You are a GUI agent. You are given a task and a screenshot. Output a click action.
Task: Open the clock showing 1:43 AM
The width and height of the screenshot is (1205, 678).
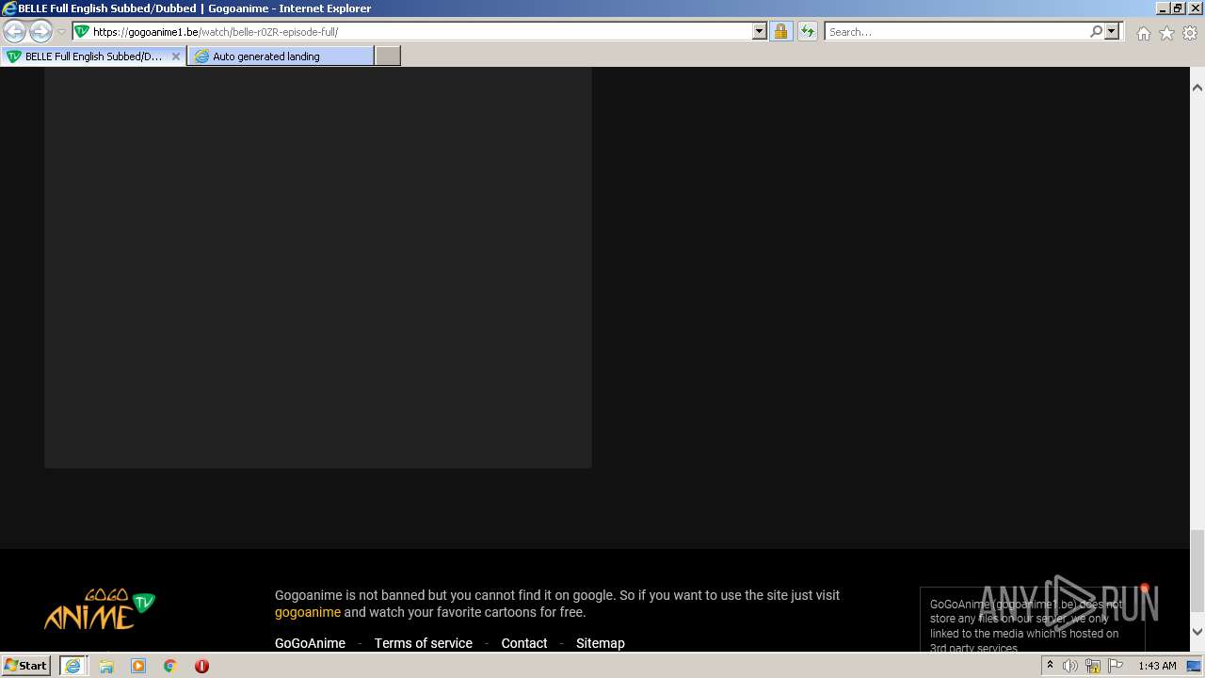click(1157, 666)
